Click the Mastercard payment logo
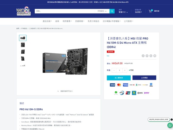 click(119, 85)
